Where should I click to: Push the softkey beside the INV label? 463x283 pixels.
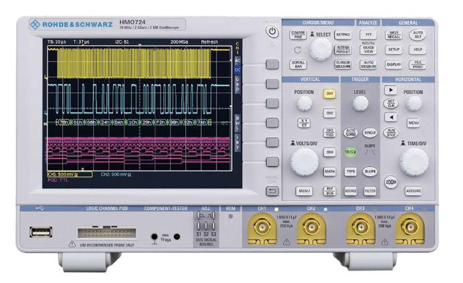(x=272, y=142)
